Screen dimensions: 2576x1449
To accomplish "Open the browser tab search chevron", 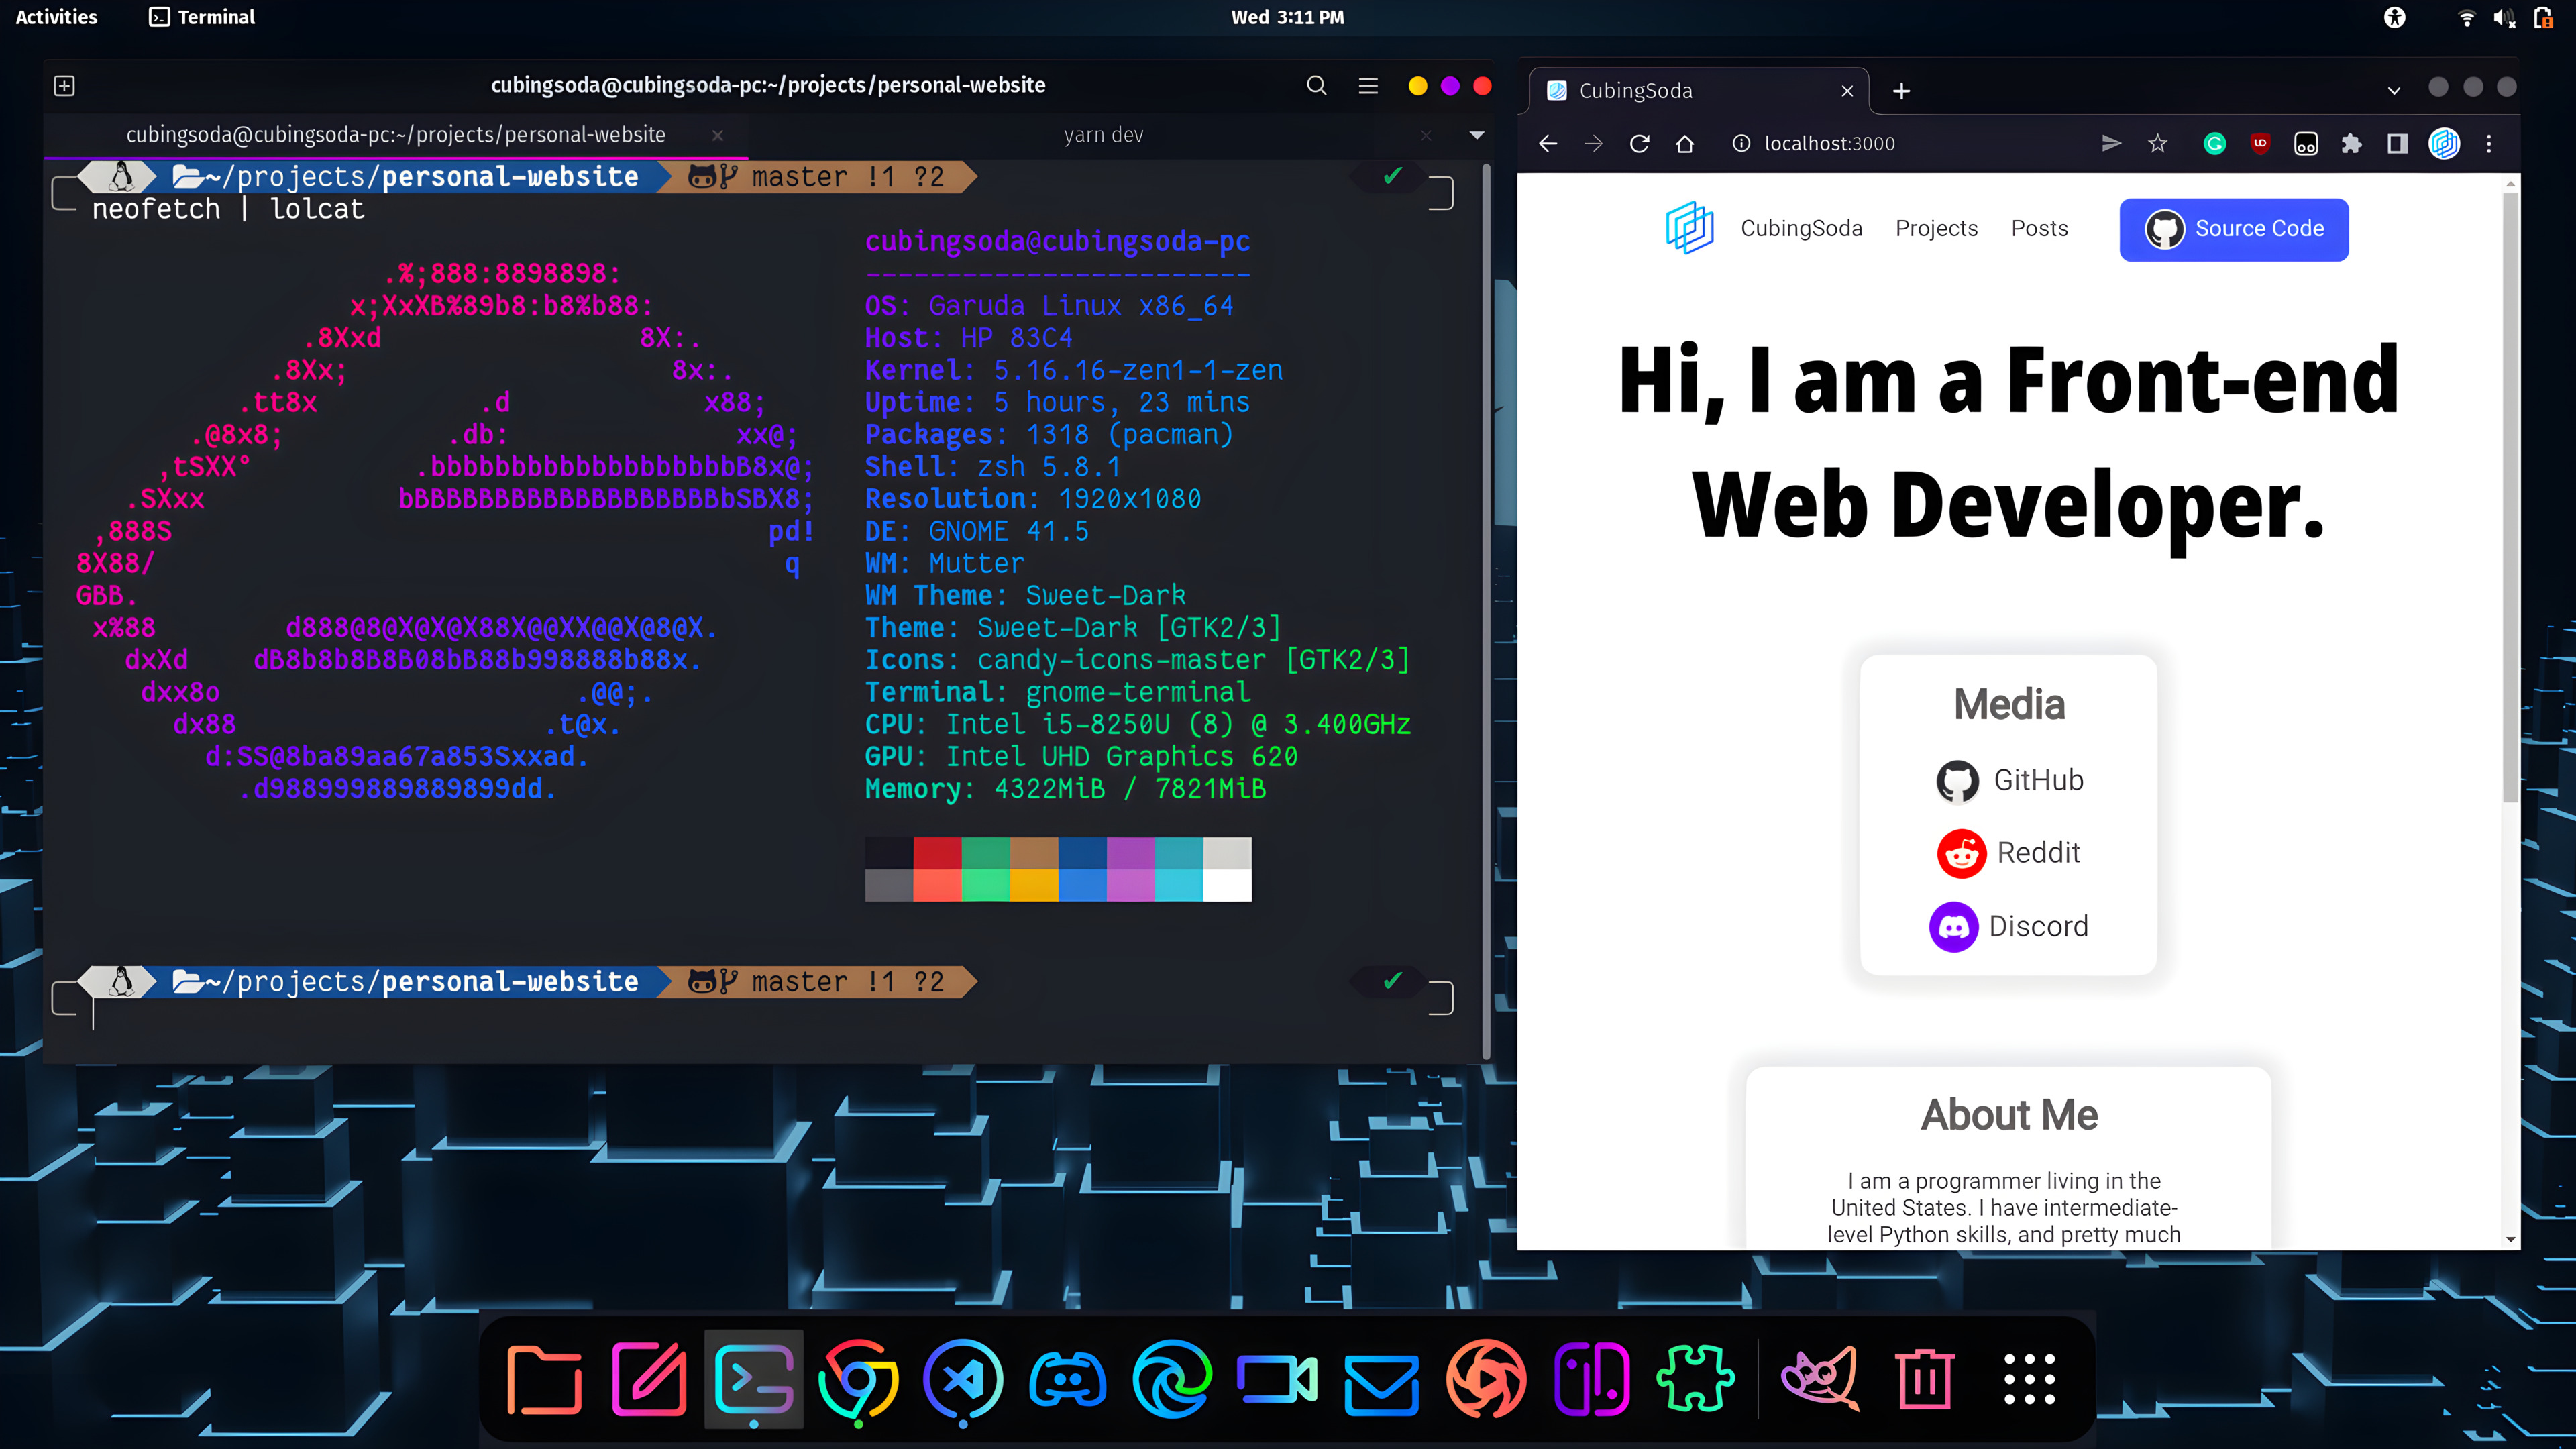I will 2394,90.
